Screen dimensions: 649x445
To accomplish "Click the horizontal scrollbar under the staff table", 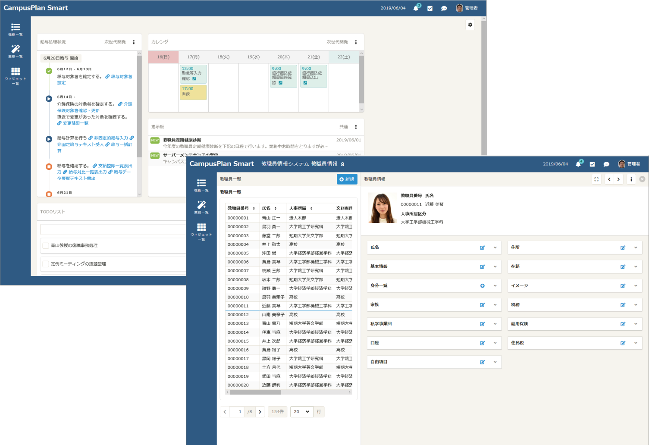I will (x=255, y=392).
